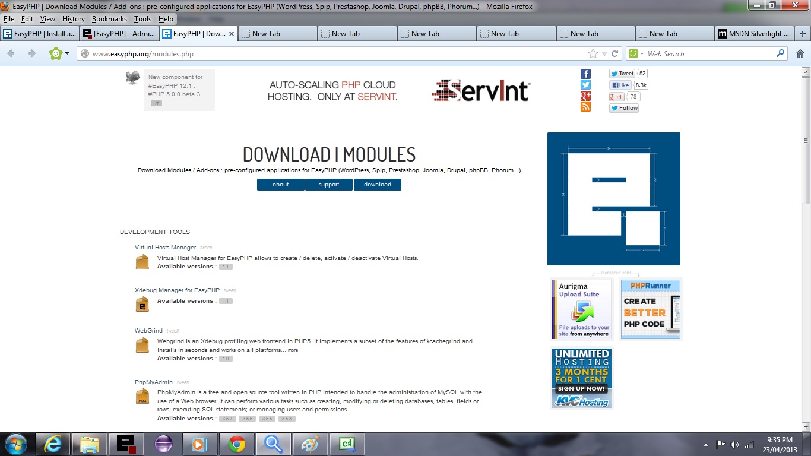Go forward with the forward arrow

pyautogui.click(x=32, y=53)
